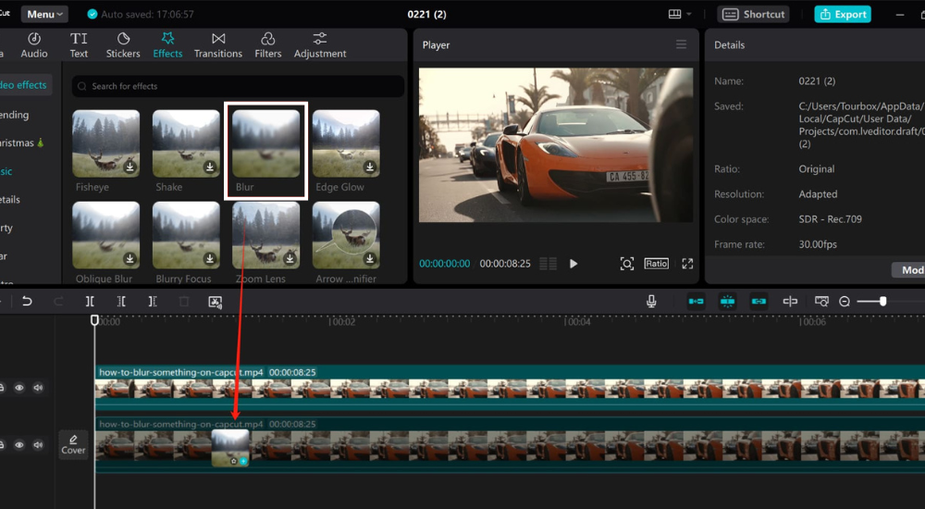This screenshot has height=509, width=925.
Task: Select the Effects tab
Action: (167, 45)
